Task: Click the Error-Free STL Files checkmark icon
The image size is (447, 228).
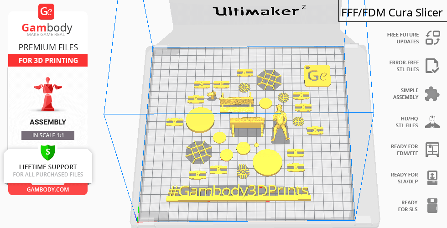Action: [x=432, y=66]
